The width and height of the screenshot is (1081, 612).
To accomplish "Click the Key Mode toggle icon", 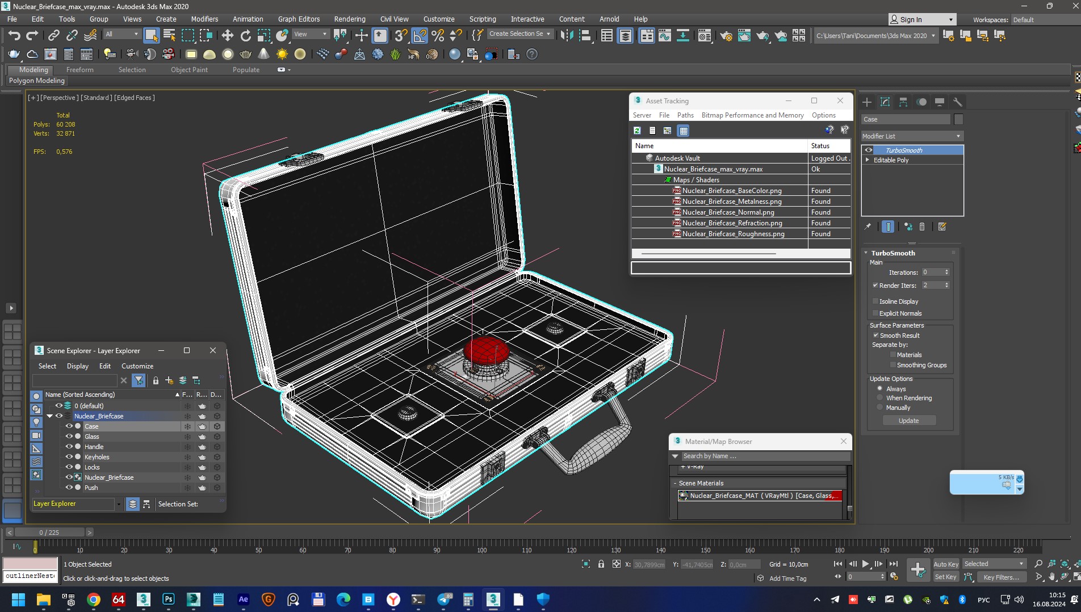I will pos(838,576).
